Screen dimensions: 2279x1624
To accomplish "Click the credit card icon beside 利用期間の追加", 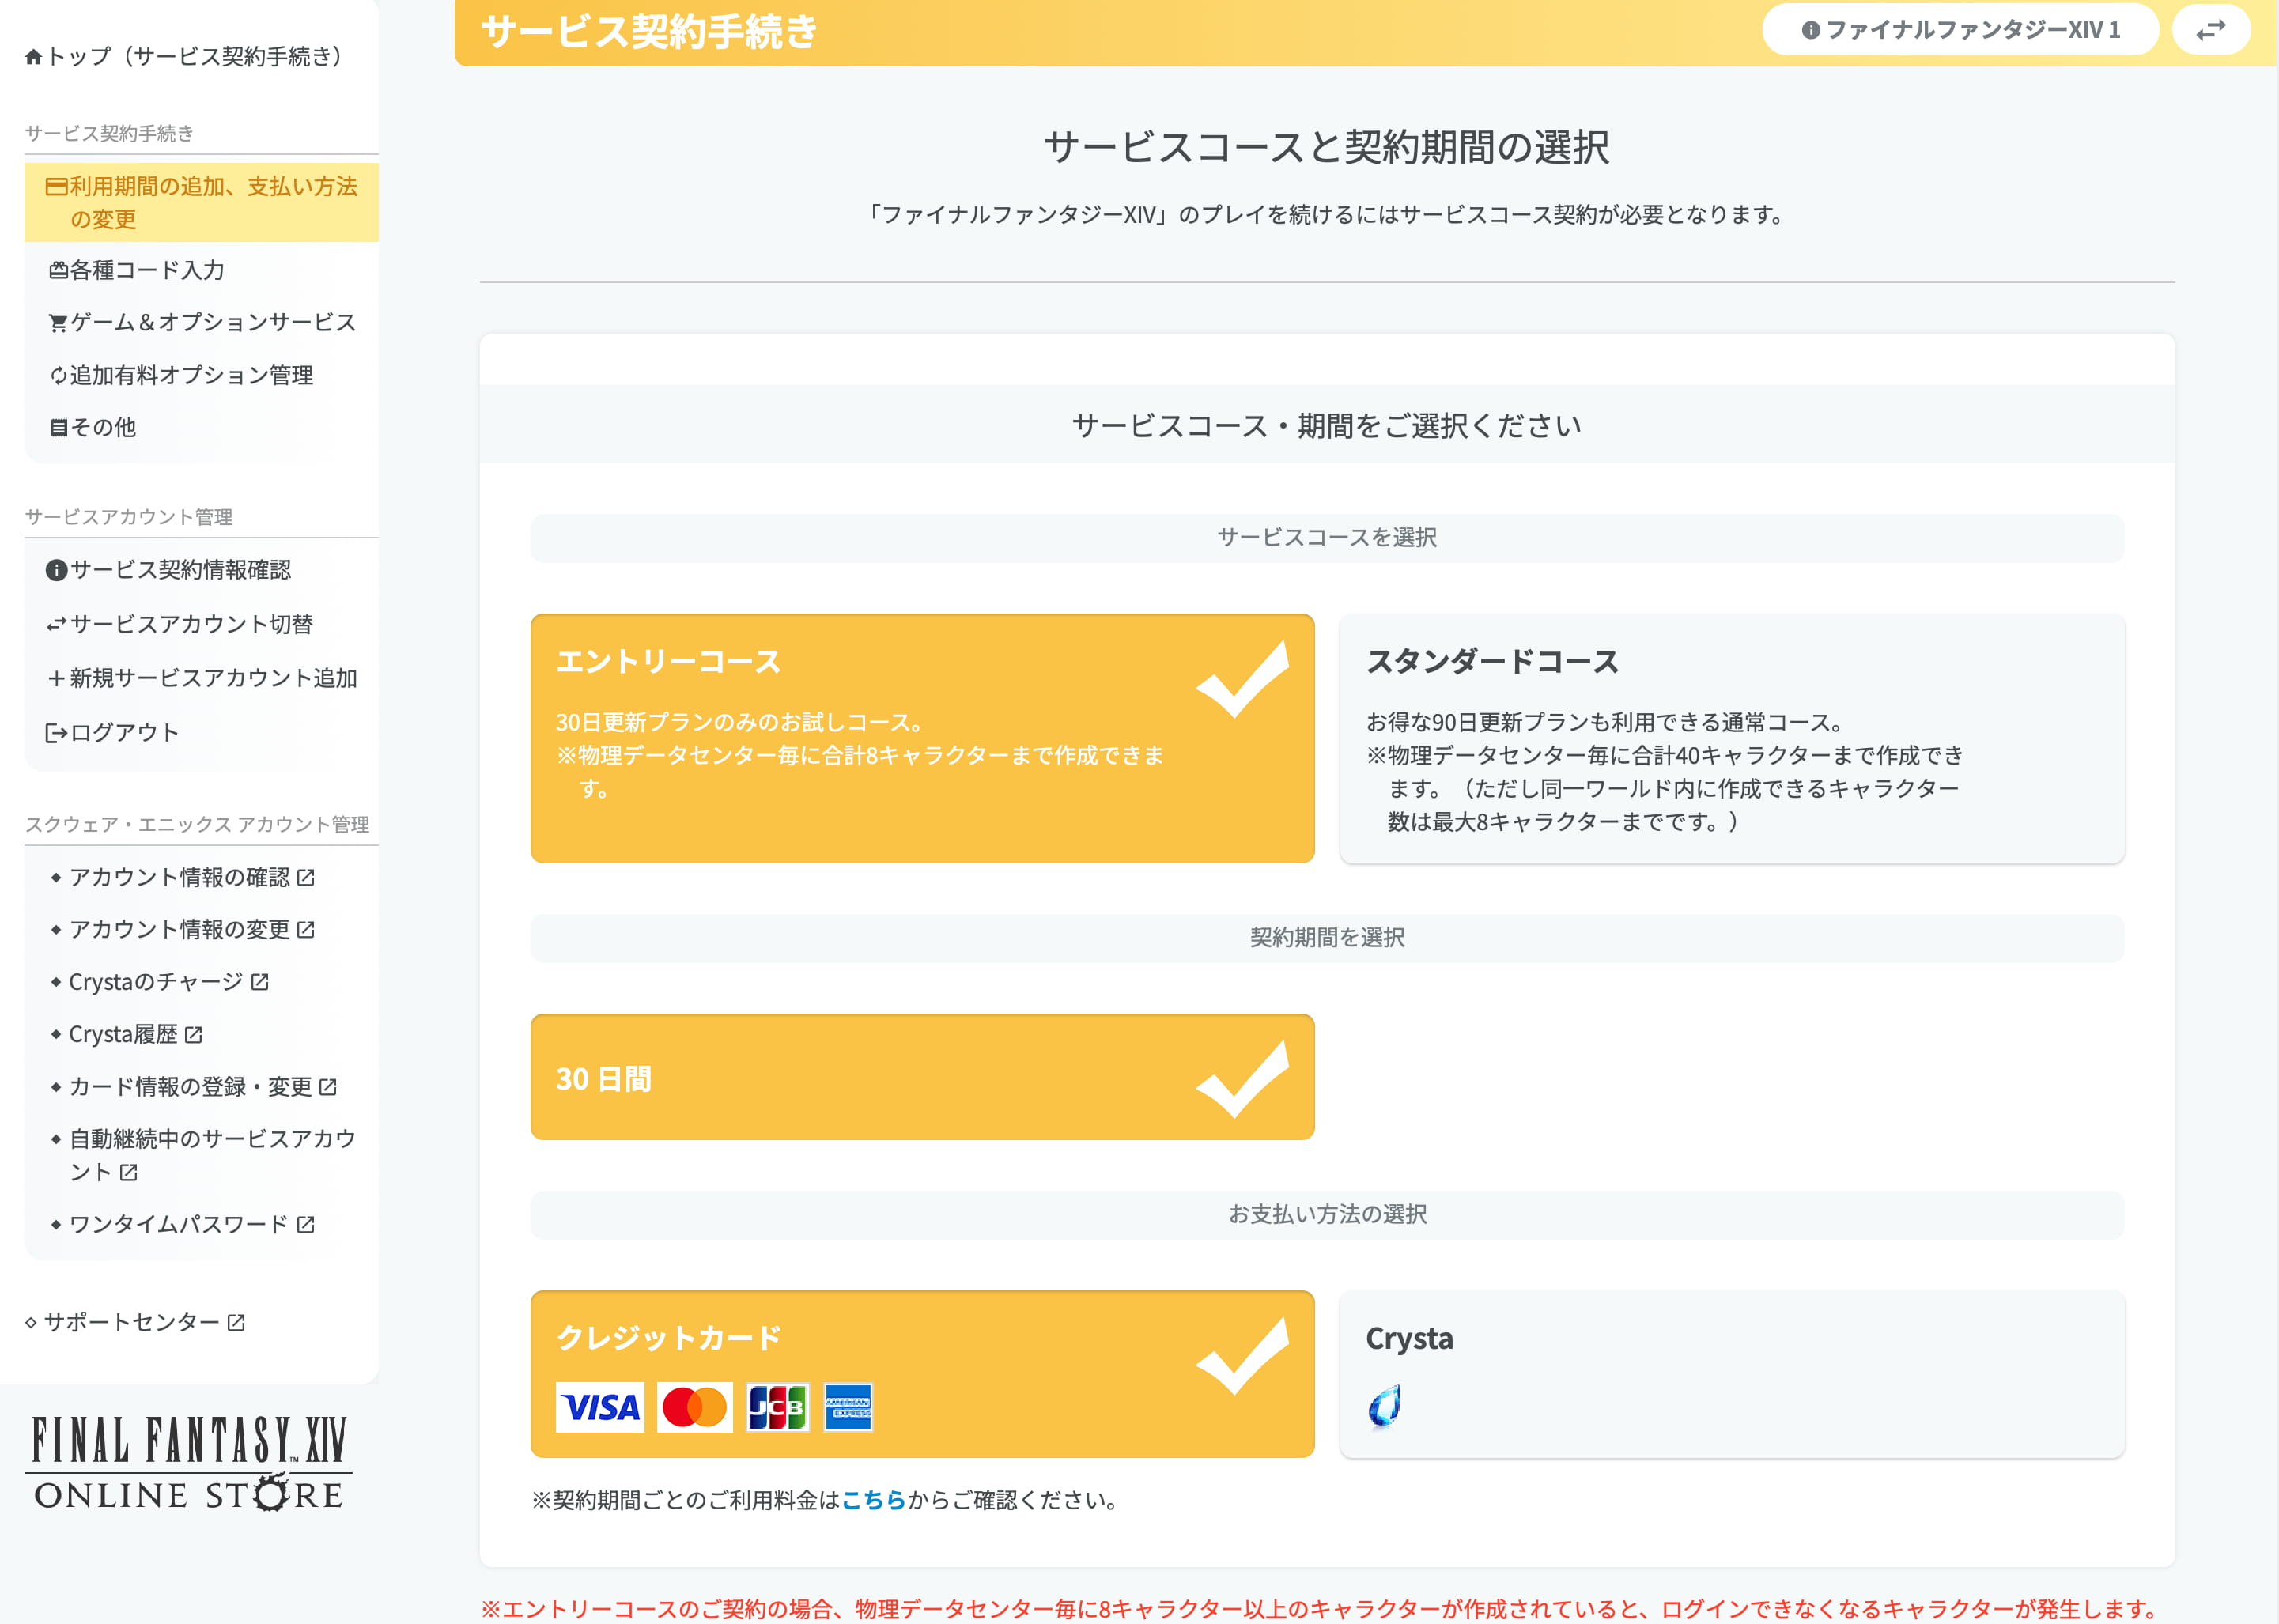I will click(57, 186).
